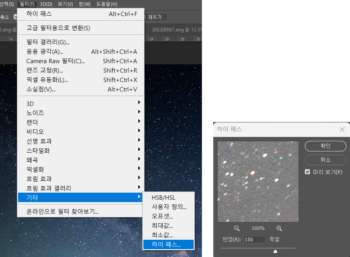Expand the 흐림 효과 submenu

[81, 179]
